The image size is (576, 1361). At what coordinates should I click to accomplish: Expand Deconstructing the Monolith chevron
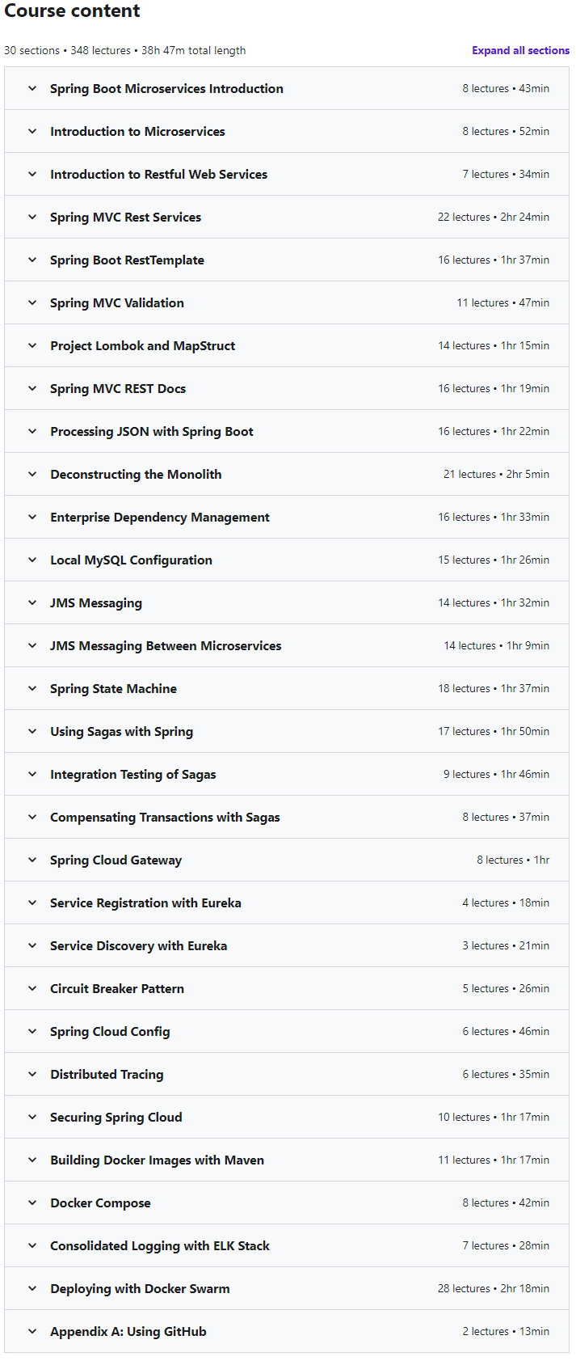[32, 474]
